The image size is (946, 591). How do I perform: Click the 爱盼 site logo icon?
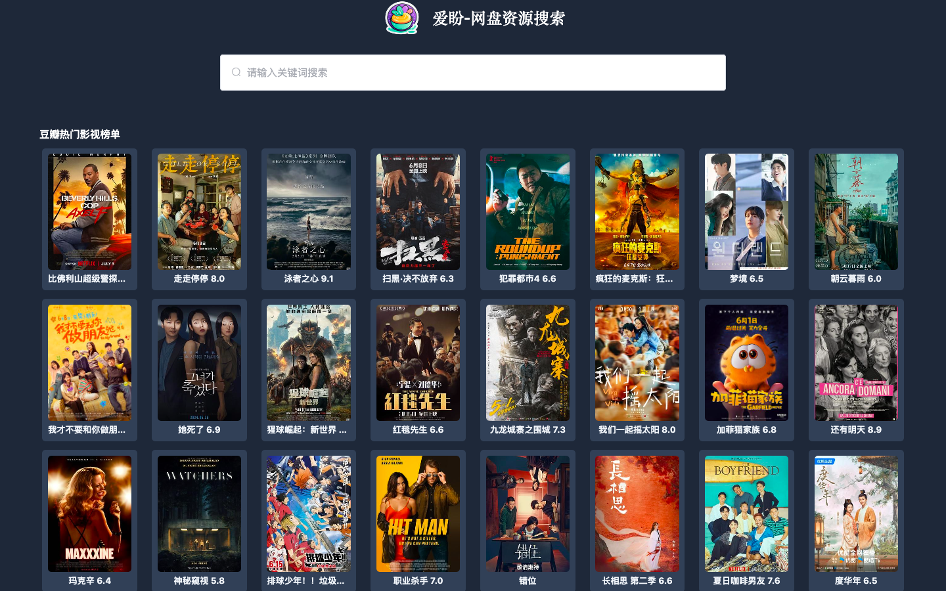(x=402, y=18)
